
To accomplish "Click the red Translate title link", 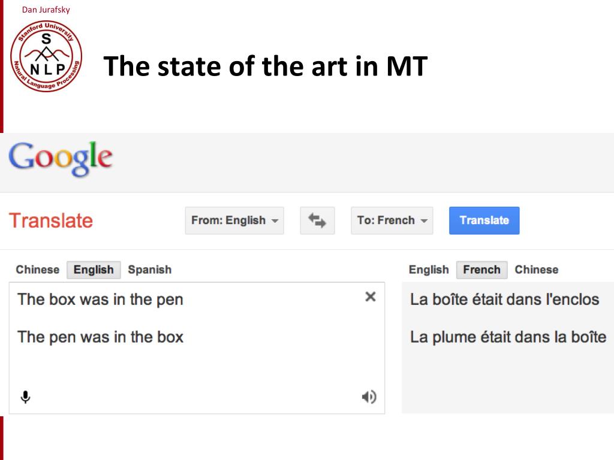I will click(51, 220).
